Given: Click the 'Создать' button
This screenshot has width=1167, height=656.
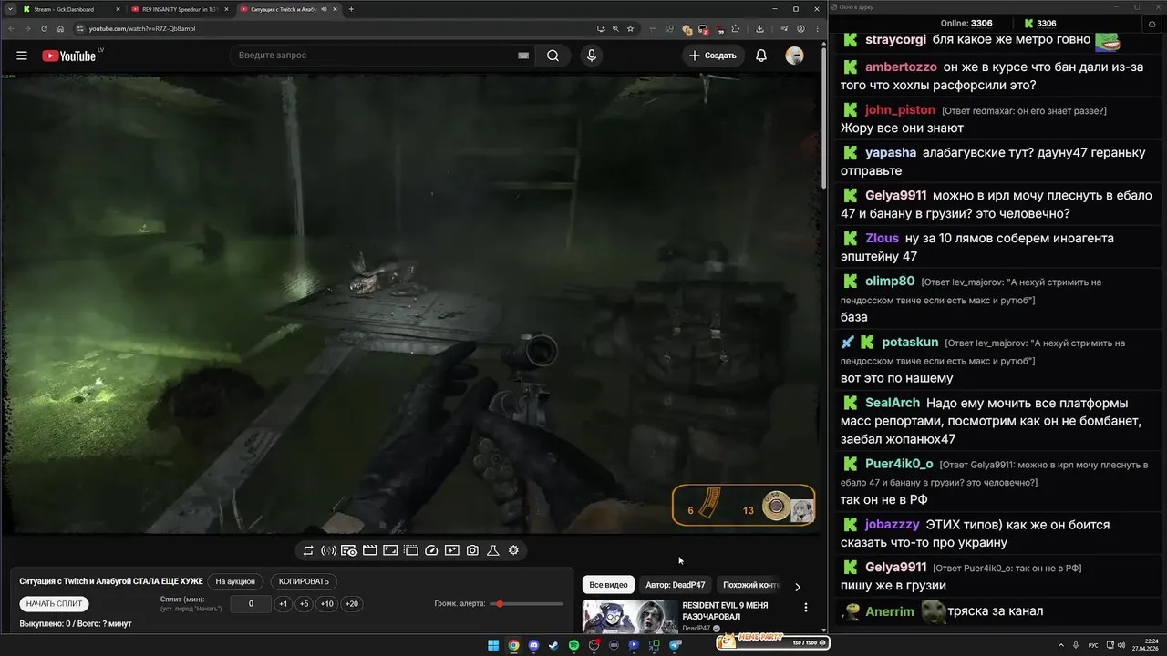Looking at the screenshot, I should tap(713, 56).
